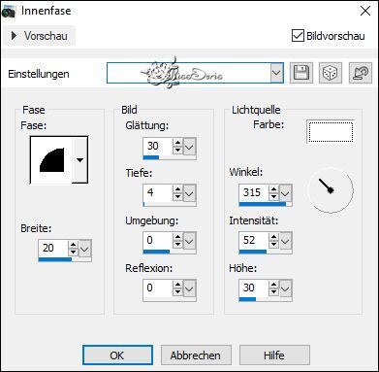Screen dimensions: 379x372
Task: Decrease Höhe value with down arrow
Action: [x=273, y=291]
